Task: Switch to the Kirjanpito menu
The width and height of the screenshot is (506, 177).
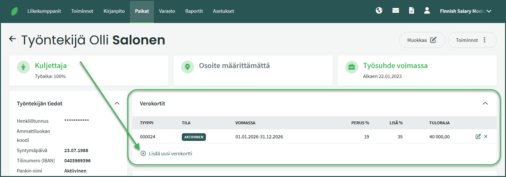Action: (114, 11)
